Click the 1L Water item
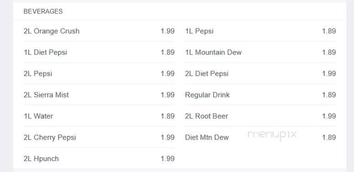The height and width of the screenshot is (172, 354). 99,116
